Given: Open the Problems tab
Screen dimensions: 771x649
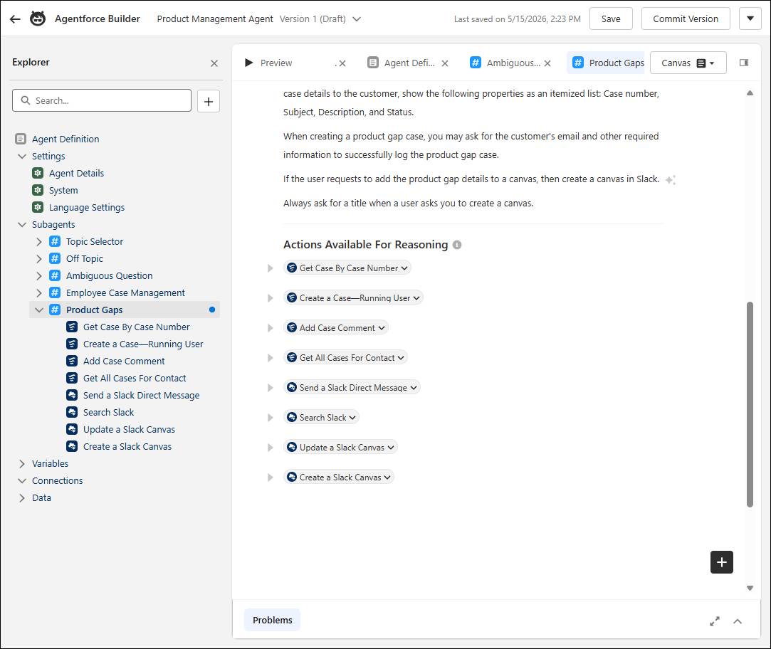Looking at the screenshot, I should pyautogui.click(x=272, y=620).
